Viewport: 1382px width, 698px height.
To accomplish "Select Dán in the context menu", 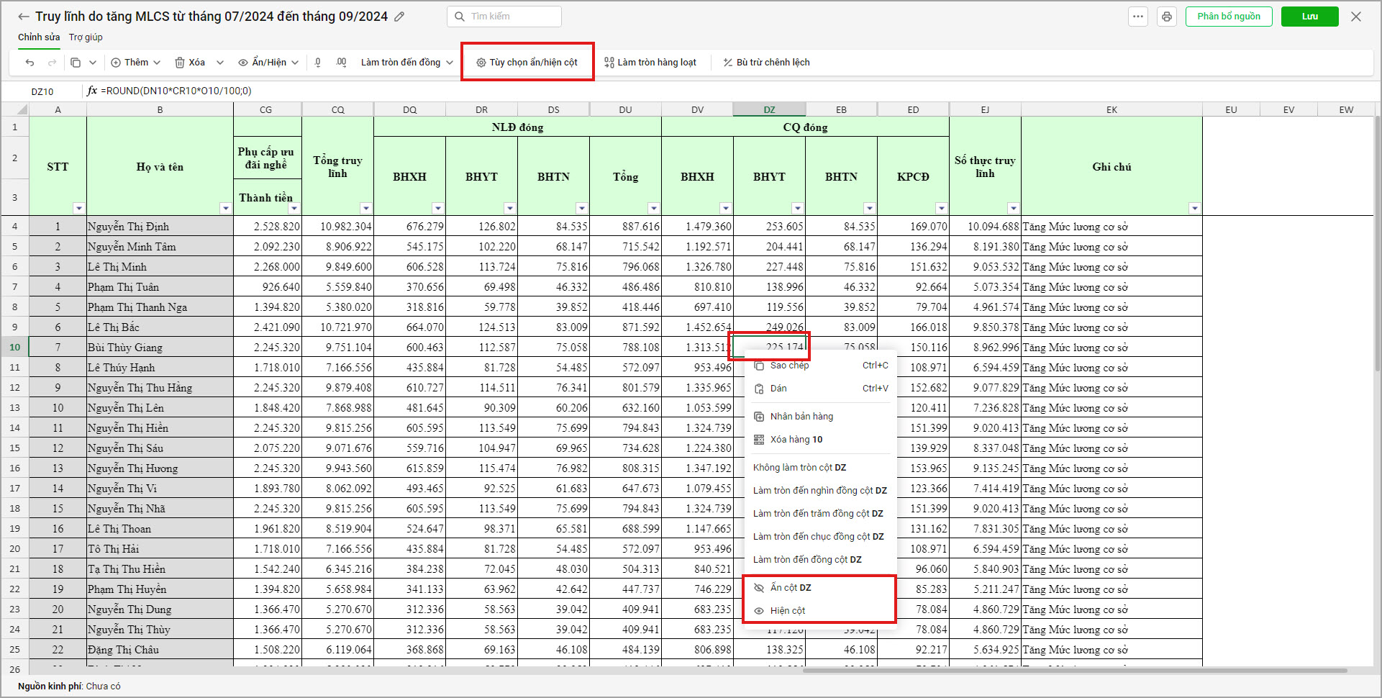I will tap(819, 389).
